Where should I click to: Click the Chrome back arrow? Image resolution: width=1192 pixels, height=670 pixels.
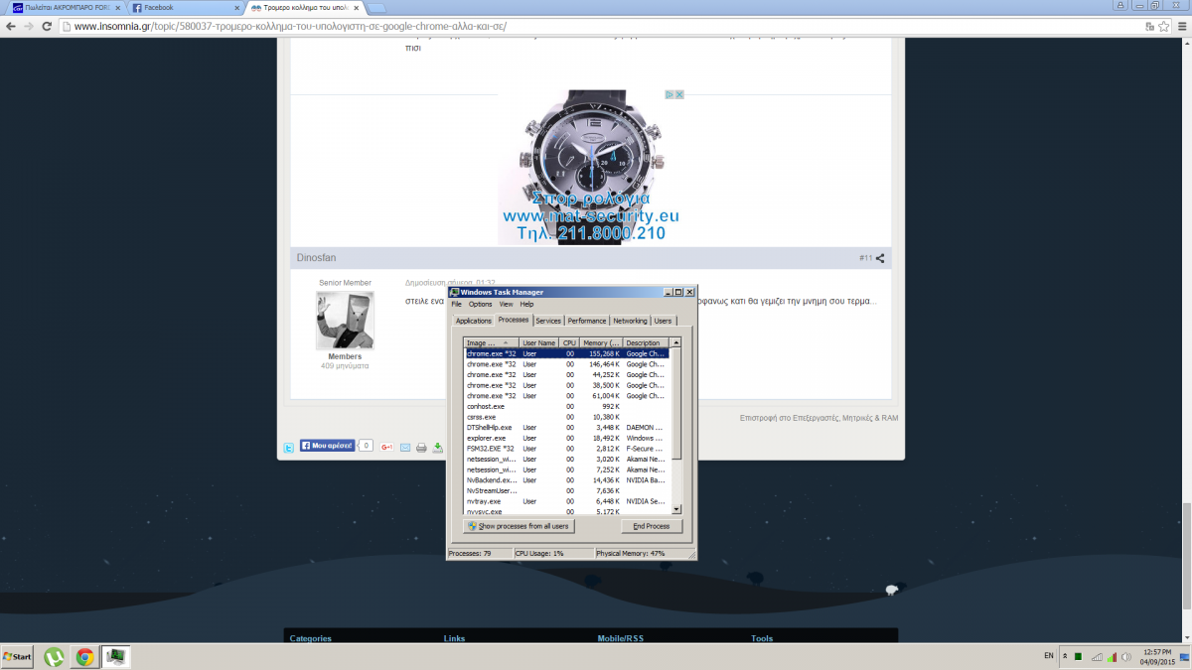pos(10,26)
